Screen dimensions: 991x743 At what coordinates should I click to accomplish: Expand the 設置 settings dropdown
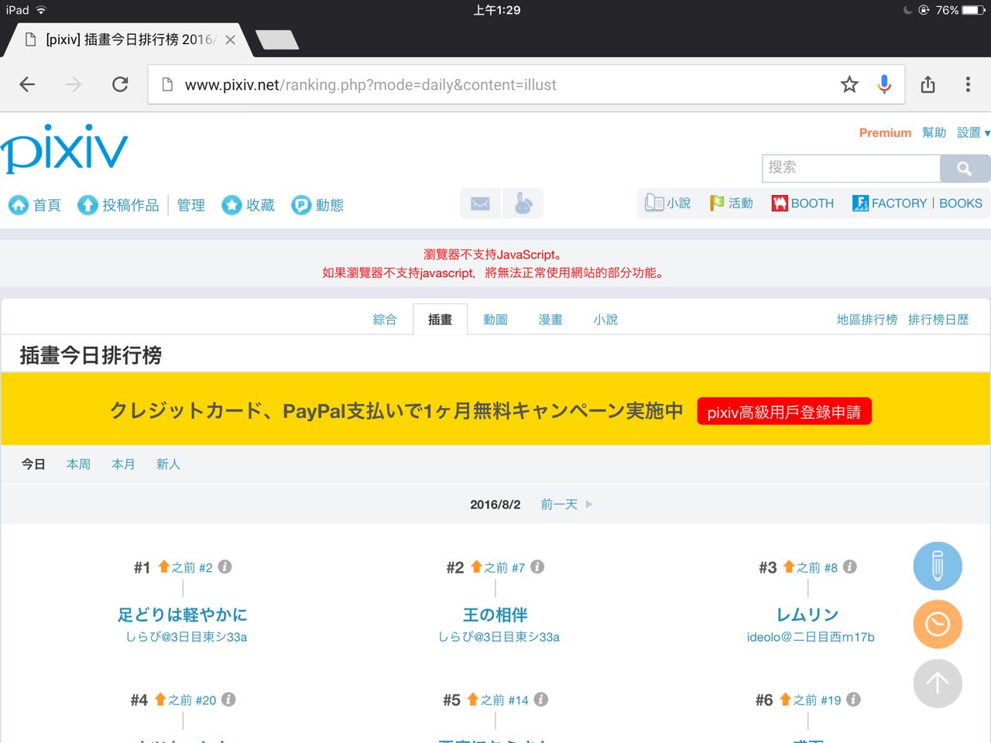point(973,132)
